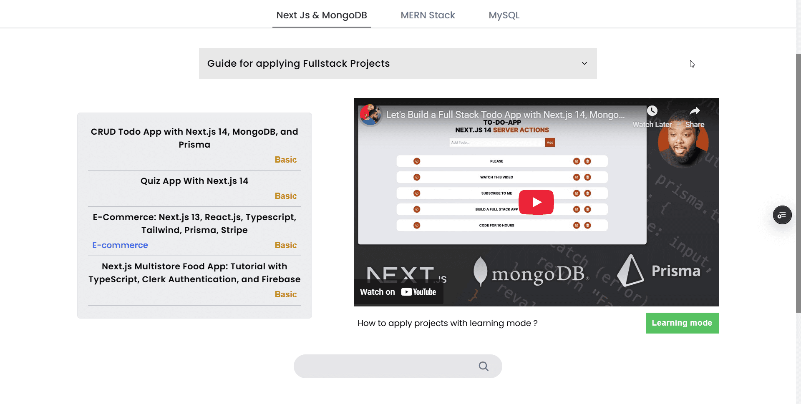Click the video title at top of player
801x404 pixels.
point(505,115)
